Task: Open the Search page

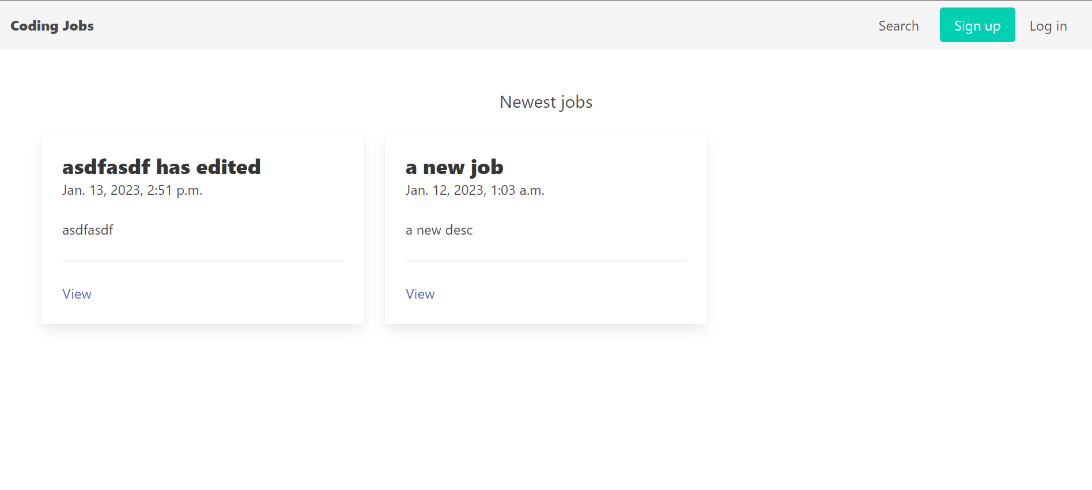Action: pos(898,25)
